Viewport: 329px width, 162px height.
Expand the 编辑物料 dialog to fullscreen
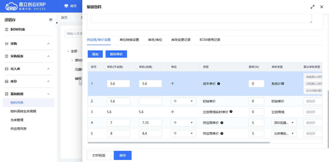coord(313,7)
